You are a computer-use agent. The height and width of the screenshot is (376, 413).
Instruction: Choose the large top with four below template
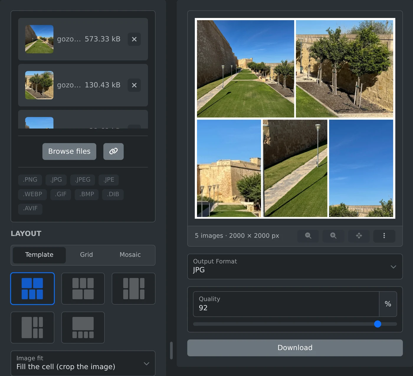83,328
